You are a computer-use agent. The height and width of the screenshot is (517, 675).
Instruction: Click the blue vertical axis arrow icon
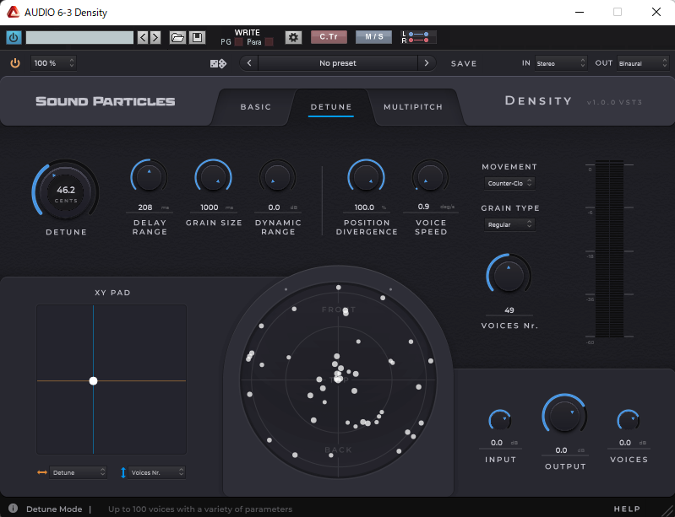pos(123,472)
